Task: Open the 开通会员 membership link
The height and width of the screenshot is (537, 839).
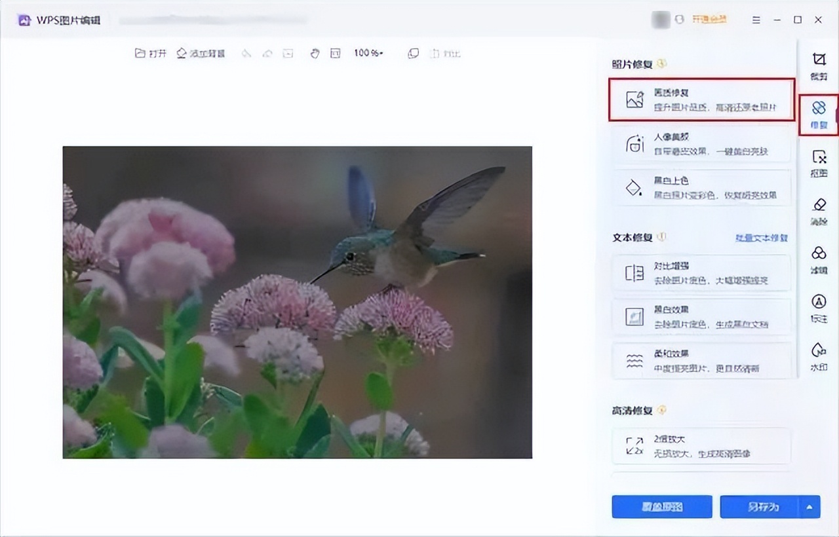Action: (710, 19)
